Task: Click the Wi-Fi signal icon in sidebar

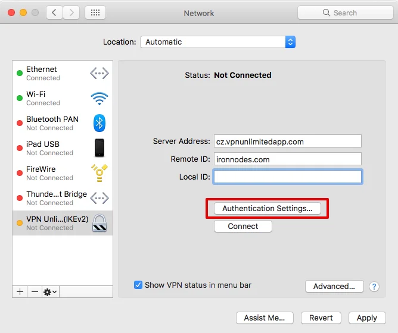Action: tap(99, 98)
